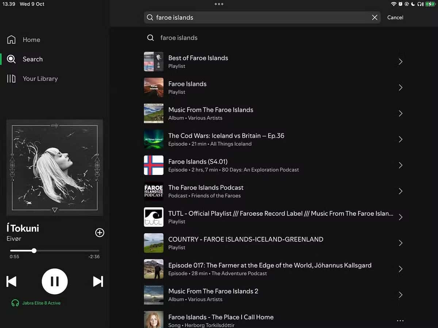438x328 pixels.
Task: Open the Home section from sidebar
Action: pos(31,40)
